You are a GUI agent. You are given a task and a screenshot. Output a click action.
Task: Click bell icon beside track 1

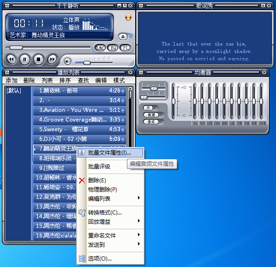123,91
